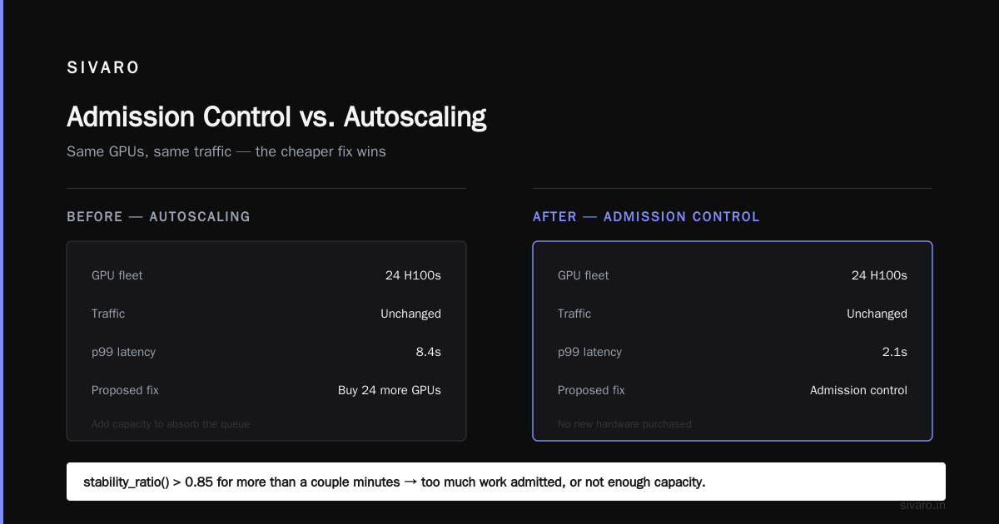Click the stability_ratio() callout banner
999x524 pixels.
[x=506, y=482]
